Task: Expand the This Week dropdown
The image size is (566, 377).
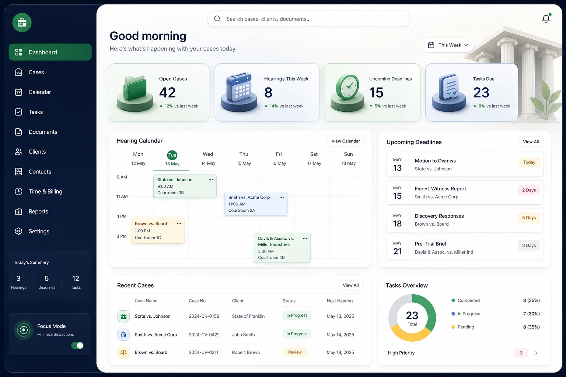Action: pyautogui.click(x=448, y=45)
